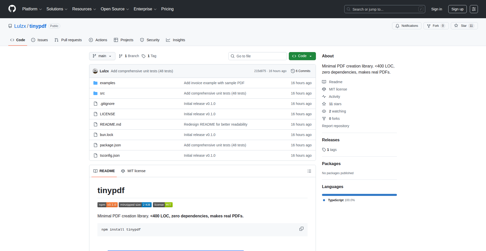
Task: Open the README outline list icon
Action: pyautogui.click(x=309, y=171)
